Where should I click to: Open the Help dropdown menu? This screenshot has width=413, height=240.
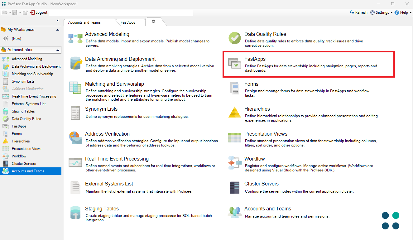coord(403,12)
